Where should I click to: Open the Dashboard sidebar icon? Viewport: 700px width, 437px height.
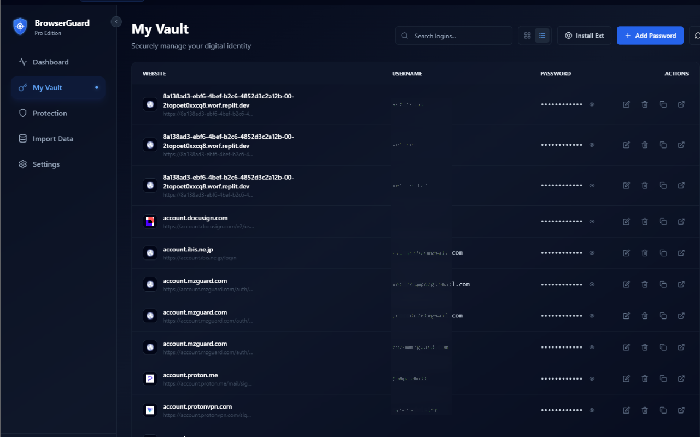click(x=23, y=62)
